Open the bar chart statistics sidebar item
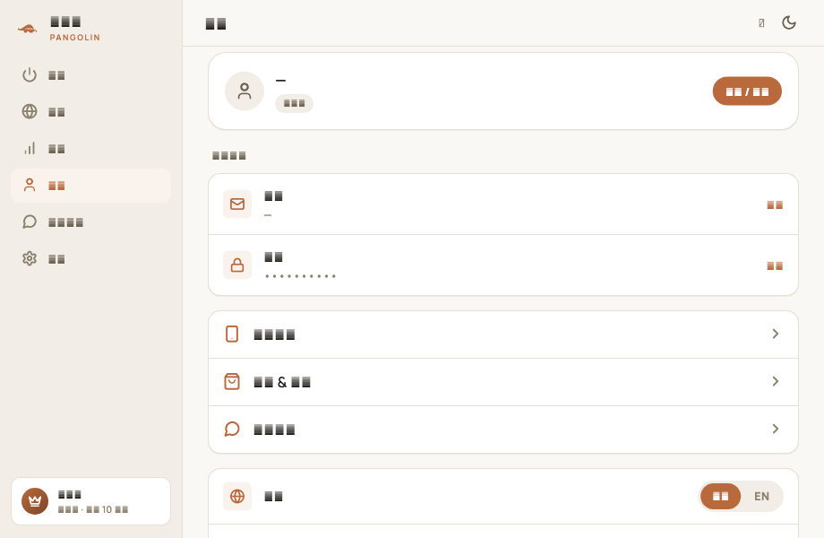Screen dimensions: 824x538 pyautogui.click(x=90, y=149)
